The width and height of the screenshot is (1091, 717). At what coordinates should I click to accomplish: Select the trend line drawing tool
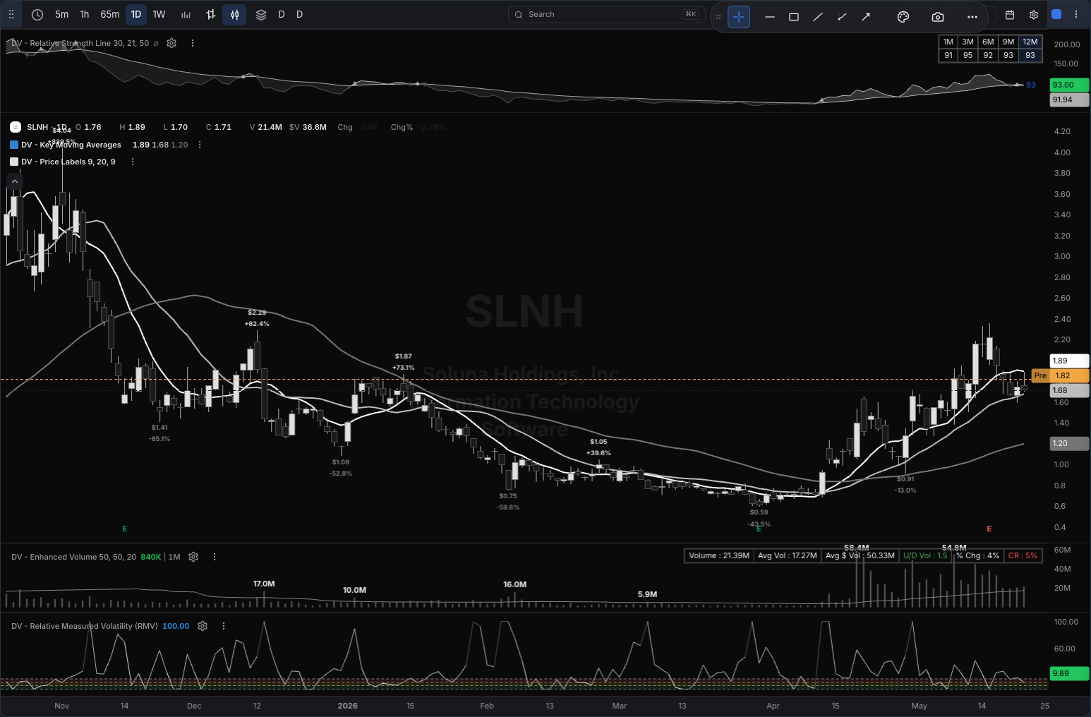[x=818, y=16]
